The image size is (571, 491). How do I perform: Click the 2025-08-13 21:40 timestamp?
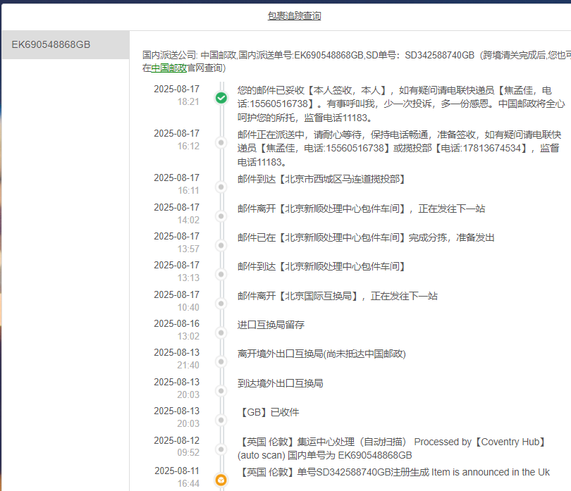[x=177, y=359]
